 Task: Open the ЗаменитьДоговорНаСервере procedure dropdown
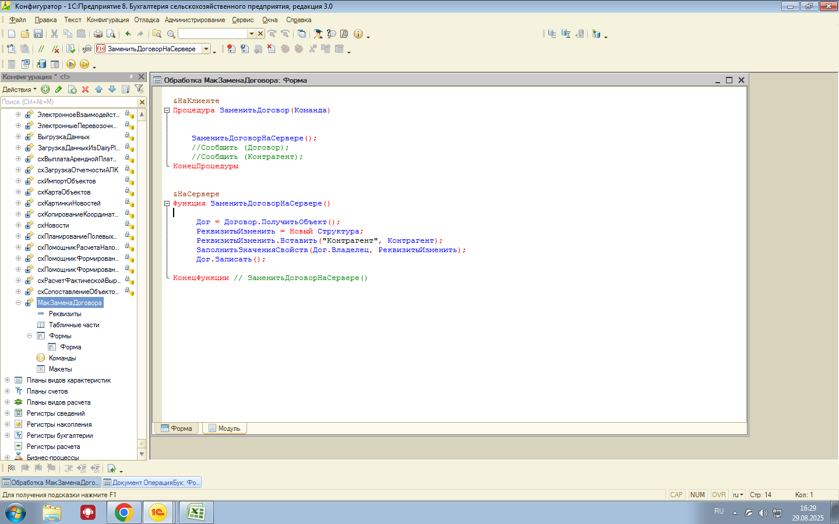pyautogui.click(x=206, y=49)
